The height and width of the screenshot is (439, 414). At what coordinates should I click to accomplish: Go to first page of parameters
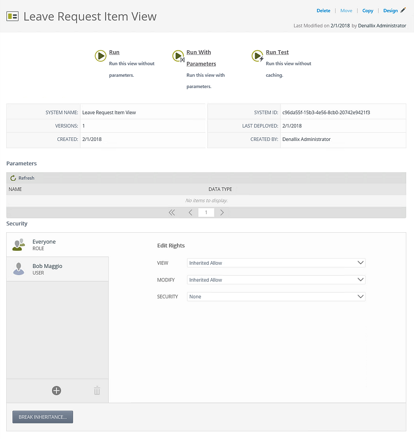click(x=172, y=213)
